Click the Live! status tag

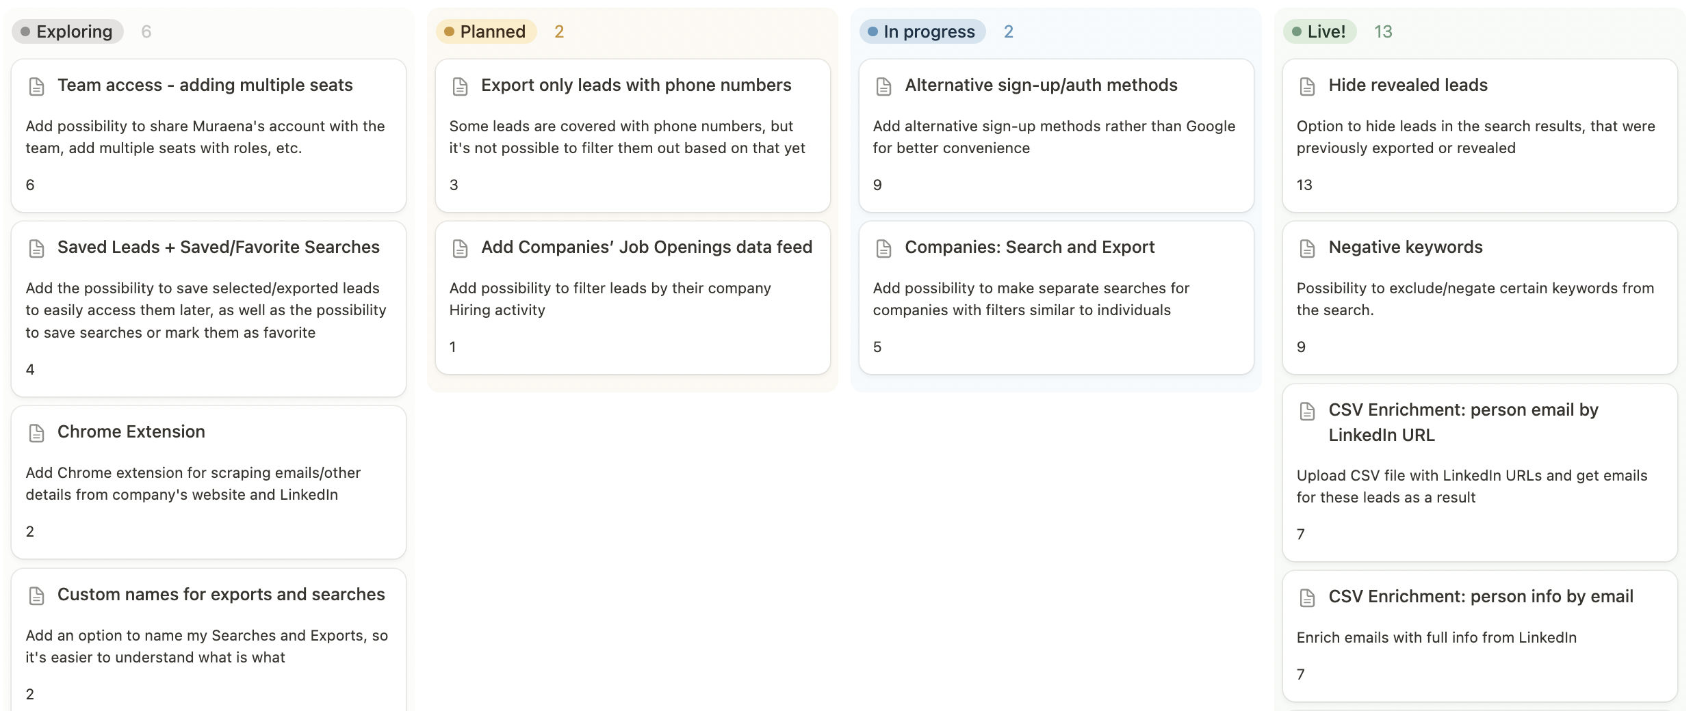point(1319,31)
